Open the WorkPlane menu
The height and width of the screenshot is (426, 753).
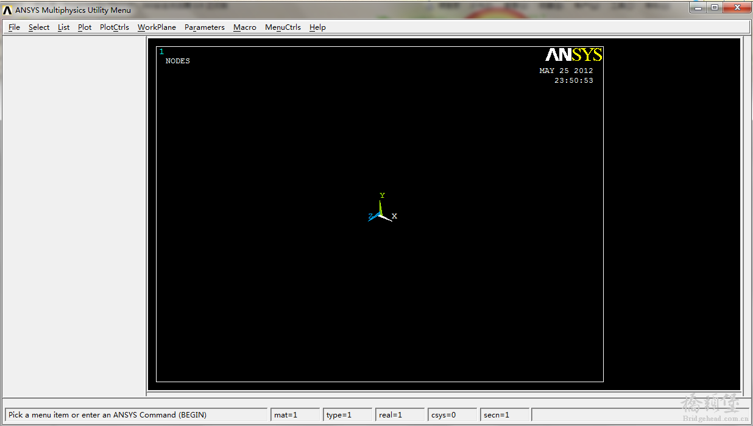click(x=157, y=27)
